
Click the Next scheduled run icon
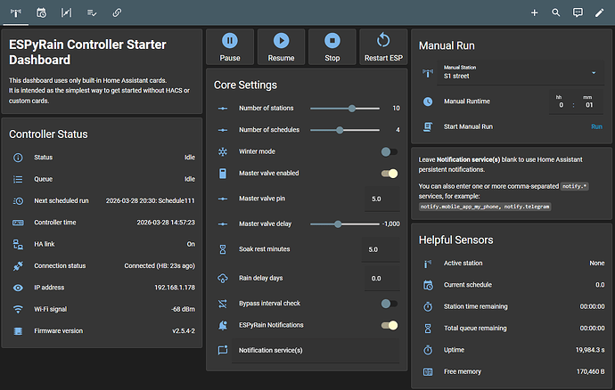point(18,200)
